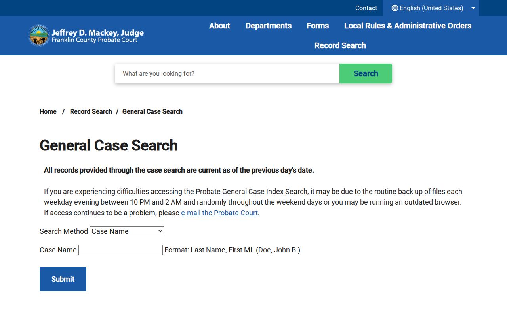Click the Submit button
Viewport: 507px width, 316px height.
[x=63, y=279]
